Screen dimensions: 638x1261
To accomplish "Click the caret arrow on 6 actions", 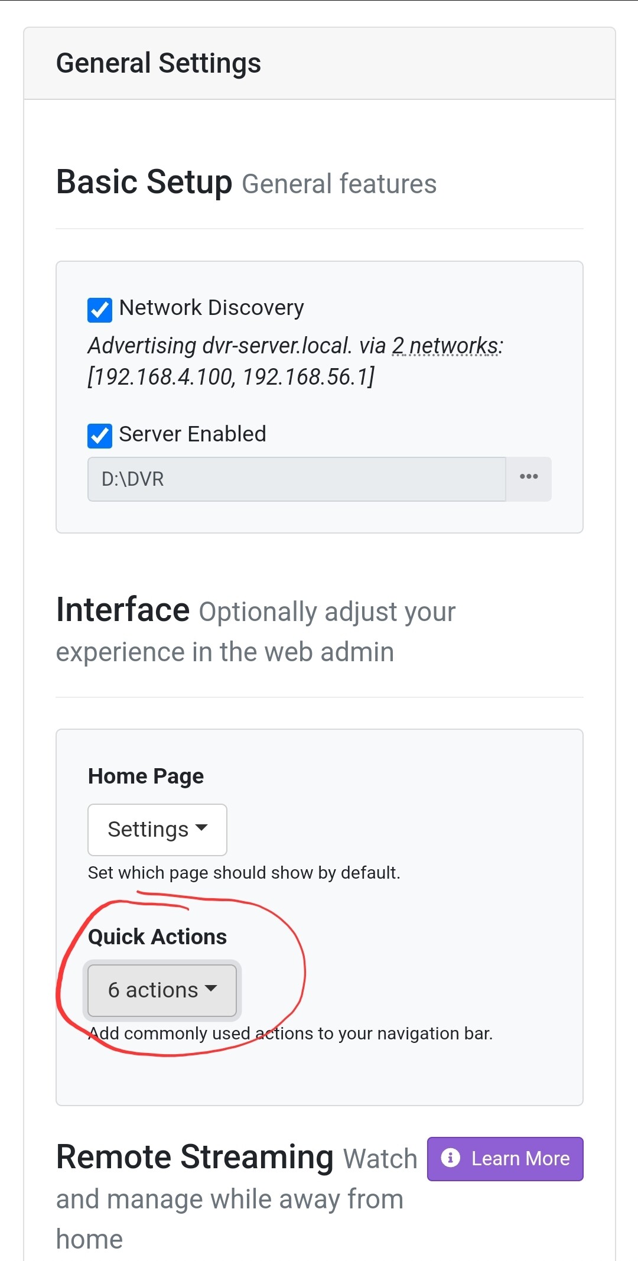I will pyautogui.click(x=211, y=989).
